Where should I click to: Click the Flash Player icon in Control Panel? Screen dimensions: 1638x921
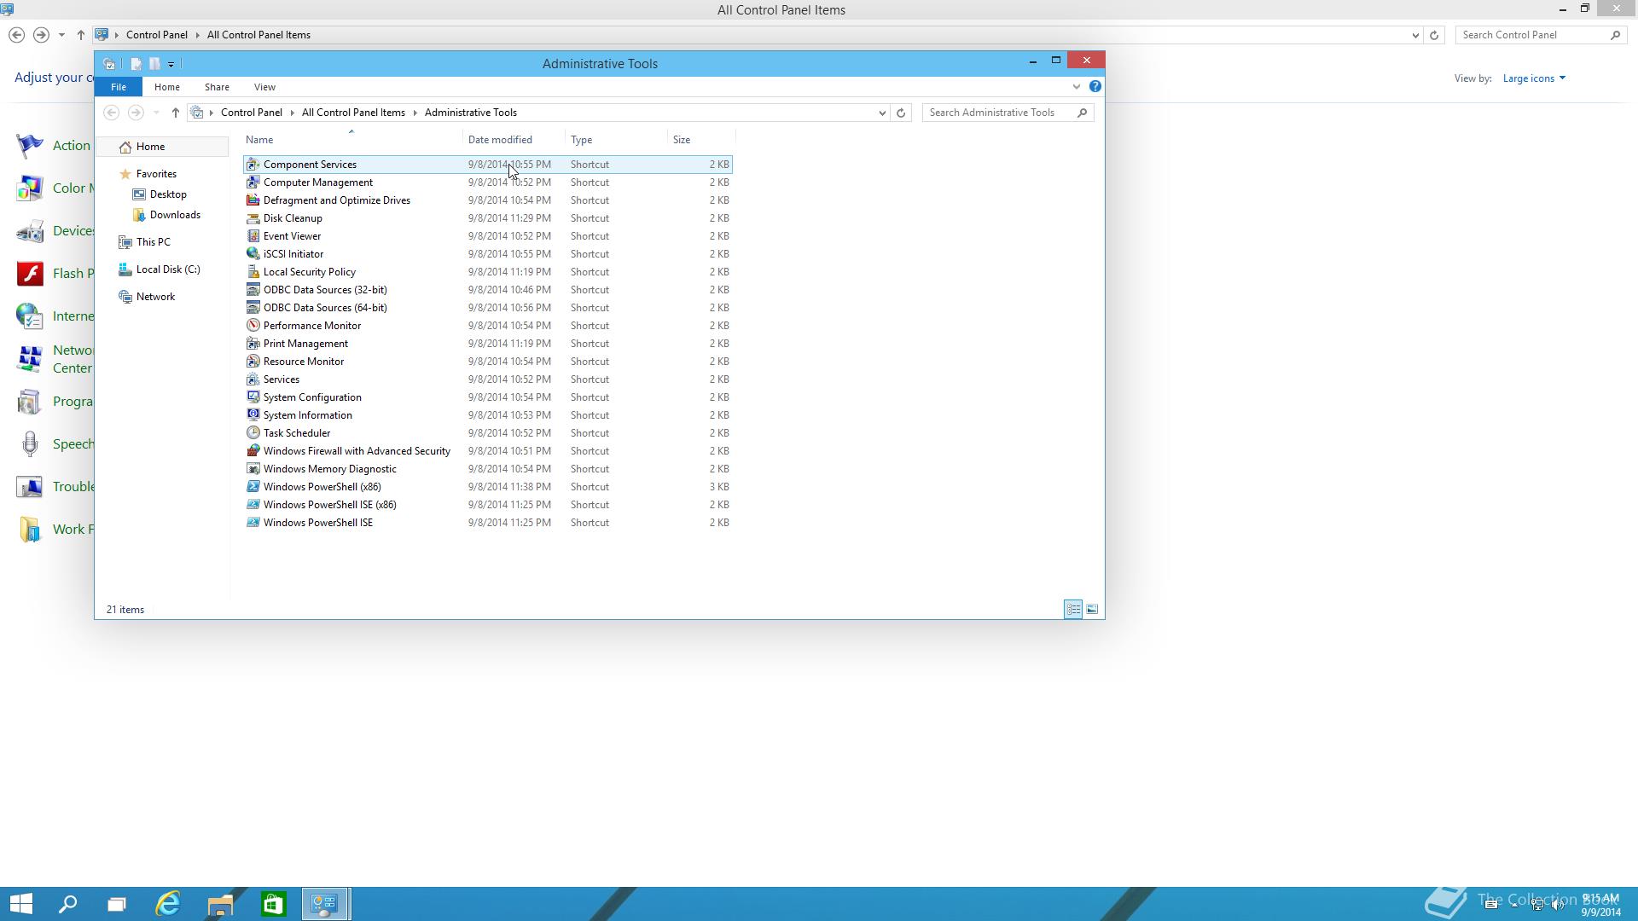[30, 274]
